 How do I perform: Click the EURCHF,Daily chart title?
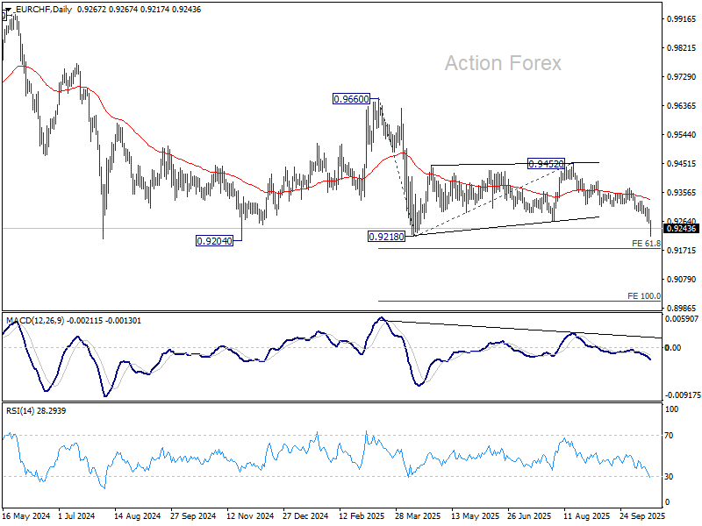43,10
